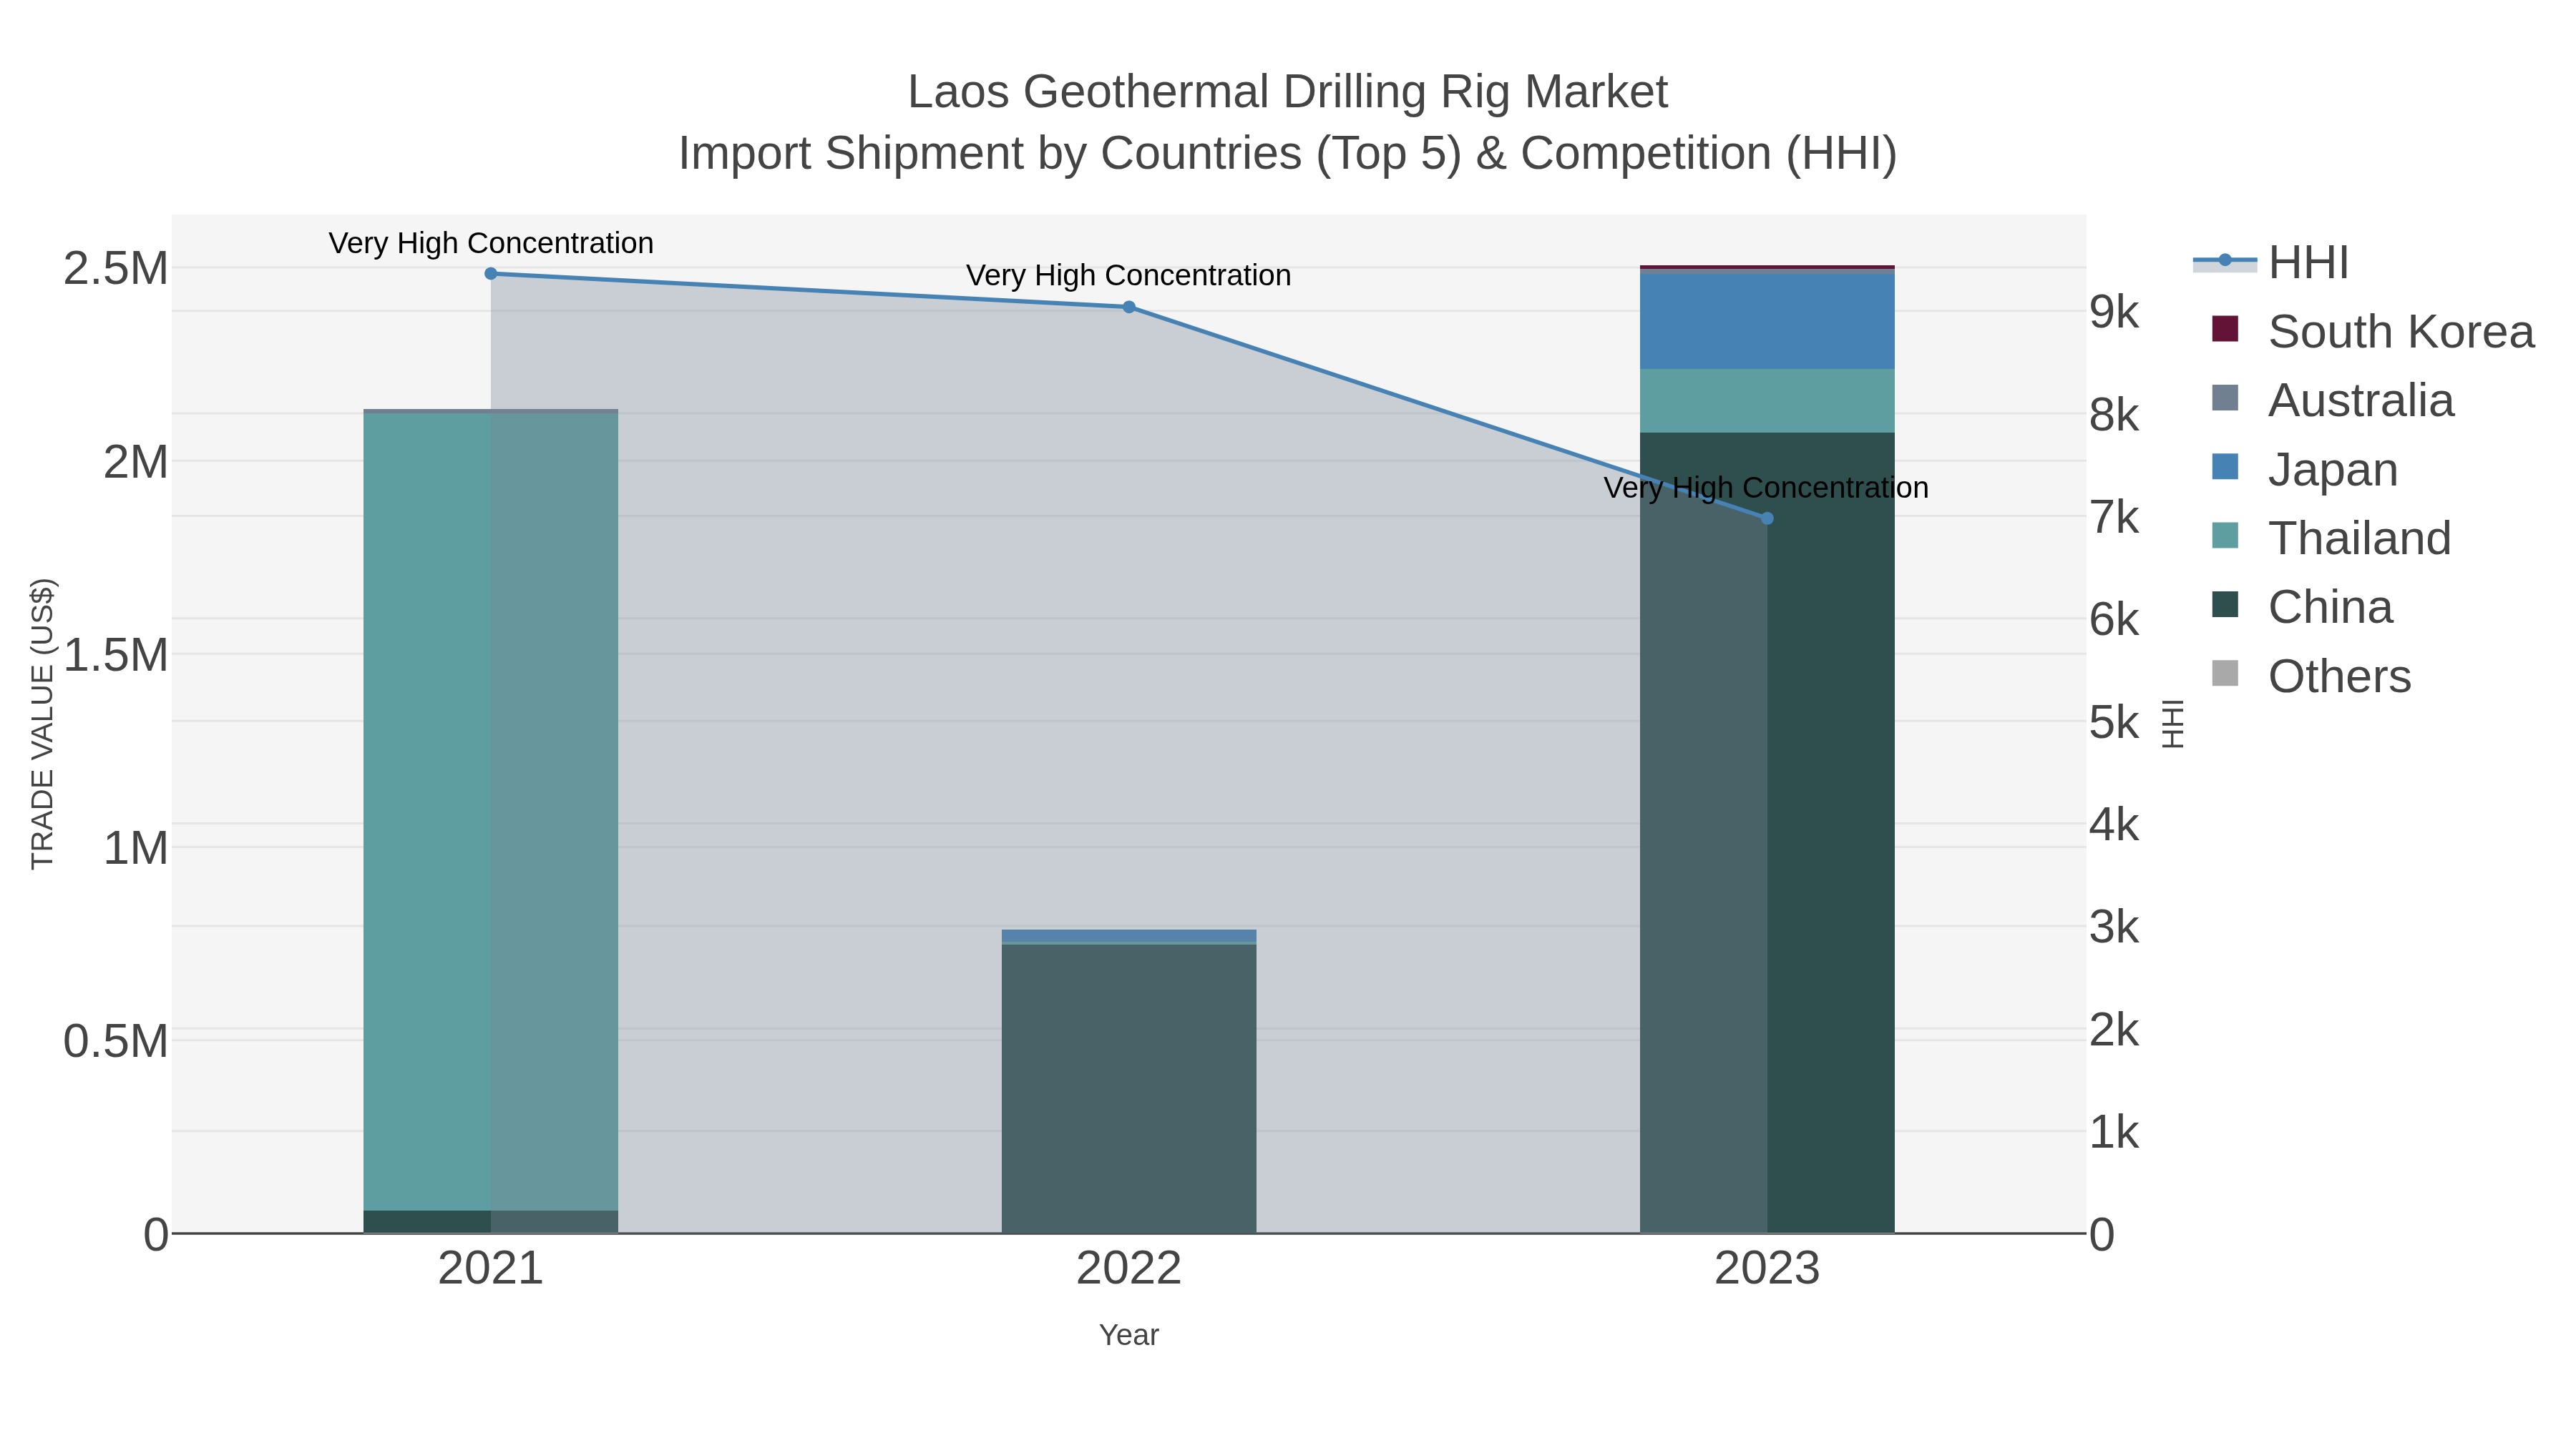Click the 2.5M left axis tick
The height and width of the screenshot is (1448, 2576).
point(116,269)
